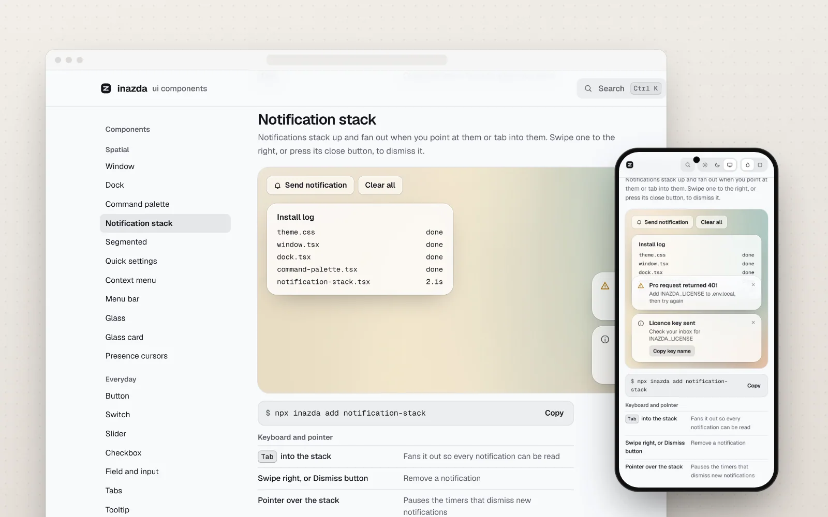The width and height of the screenshot is (828, 517).
Task: Open the Presence cursors page
Action: click(x=165, y=356)
